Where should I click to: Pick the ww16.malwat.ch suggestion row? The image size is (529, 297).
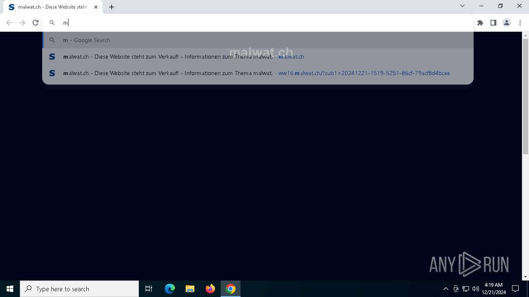[x=258, y=73]
